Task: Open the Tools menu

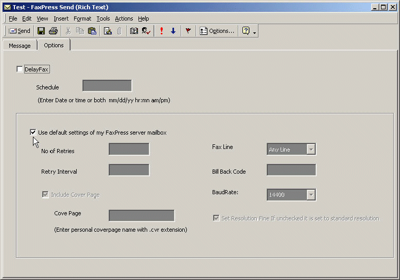Action: (103, 18)
